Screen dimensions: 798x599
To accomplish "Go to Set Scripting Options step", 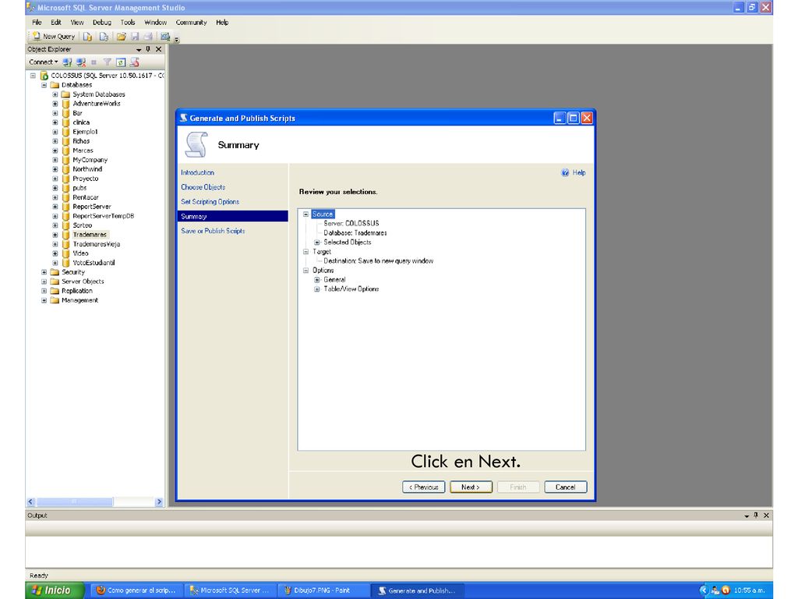I will click(210, 202).
